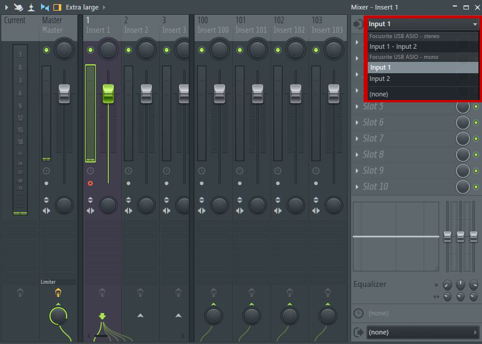
Task: Arm Insert 1 for recording
Action: pos(90,183)
